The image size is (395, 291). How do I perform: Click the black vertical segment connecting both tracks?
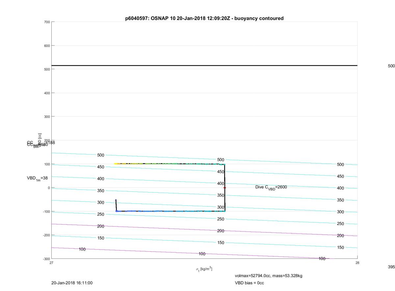tap(224, 187)
